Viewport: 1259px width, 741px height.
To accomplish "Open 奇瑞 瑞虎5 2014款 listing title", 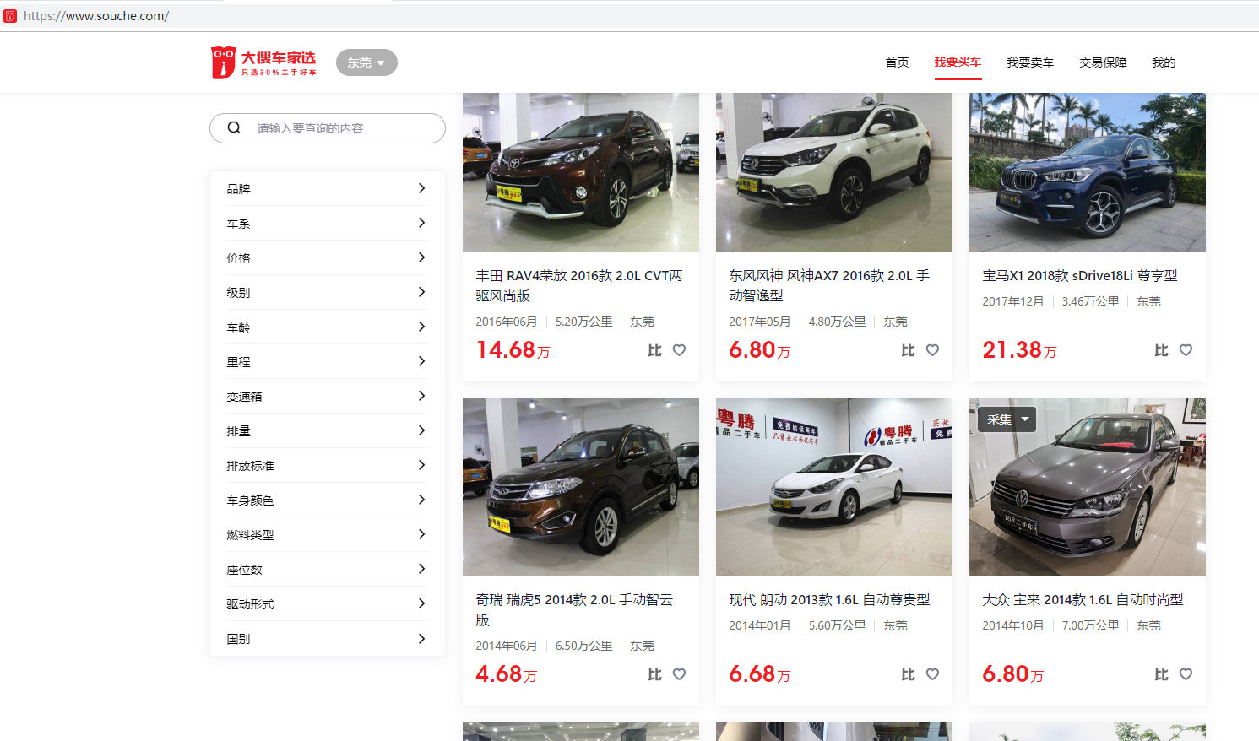I will (574, 609).
